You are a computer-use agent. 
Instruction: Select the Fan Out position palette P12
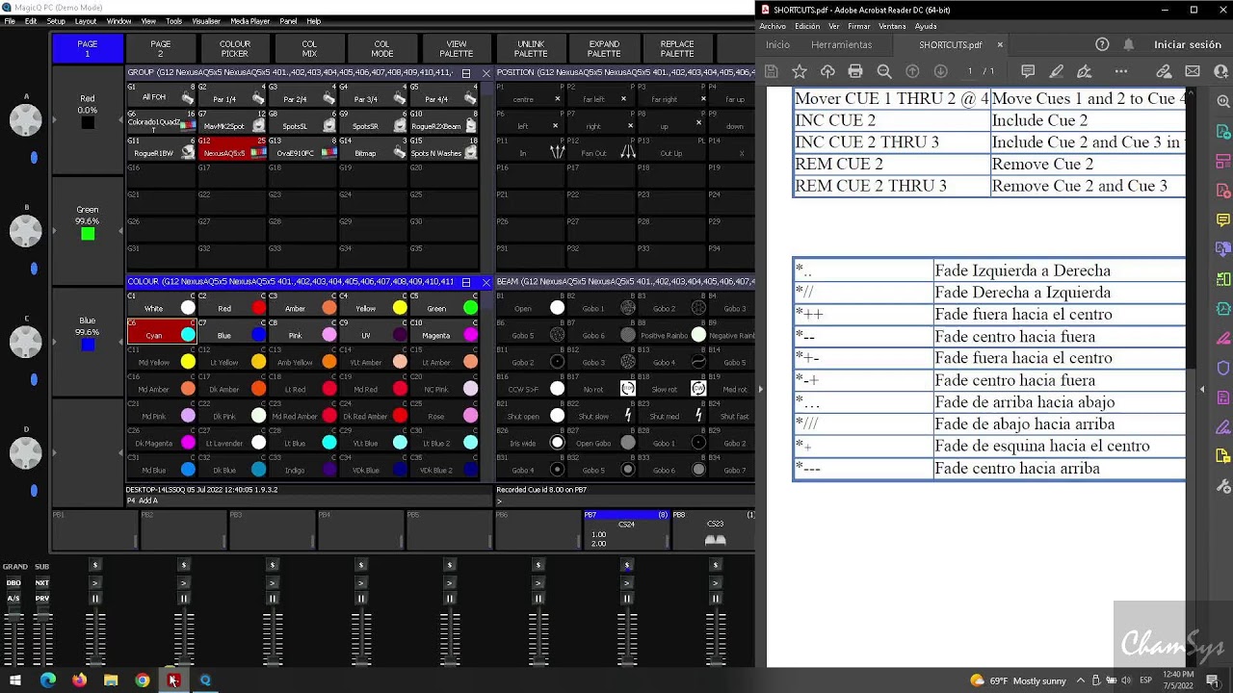point(602,148)
